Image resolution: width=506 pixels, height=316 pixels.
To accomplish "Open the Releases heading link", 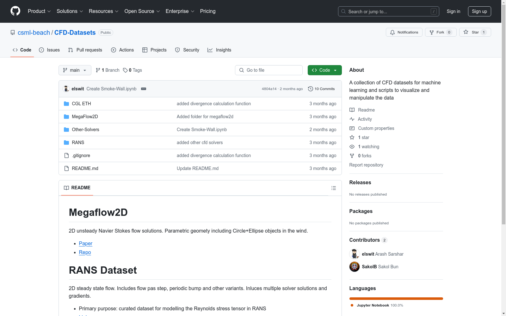I will 360,182.
